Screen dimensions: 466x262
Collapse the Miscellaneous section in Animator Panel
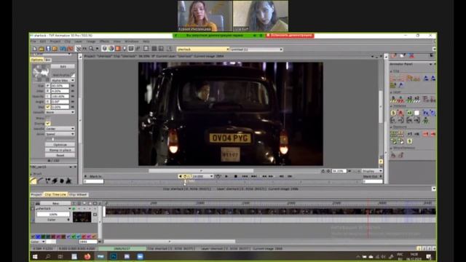[x=392, y=148]
